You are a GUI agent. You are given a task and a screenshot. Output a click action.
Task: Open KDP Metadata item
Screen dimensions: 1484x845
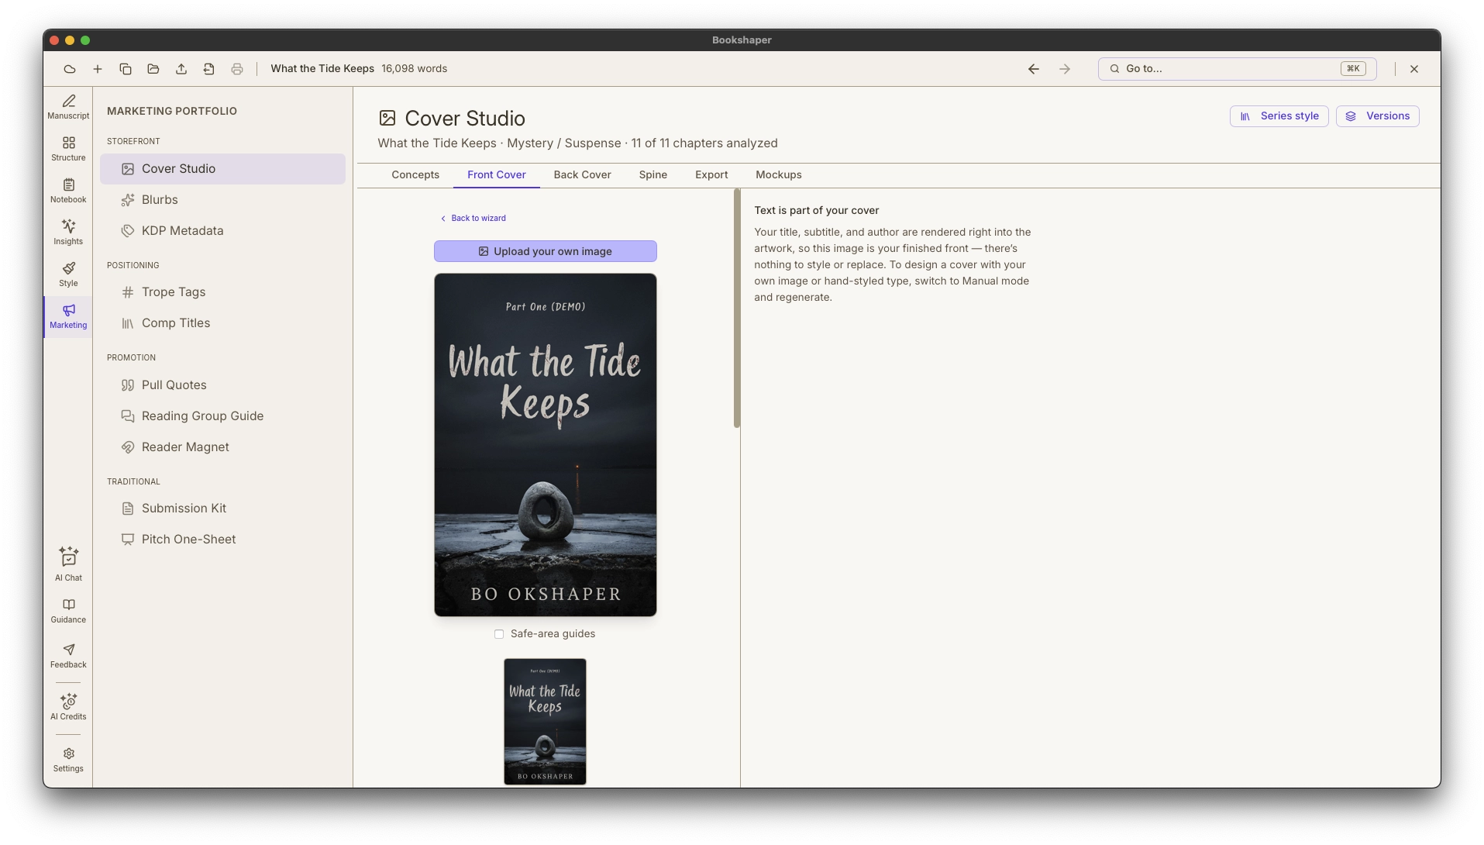tap(222, 231)
